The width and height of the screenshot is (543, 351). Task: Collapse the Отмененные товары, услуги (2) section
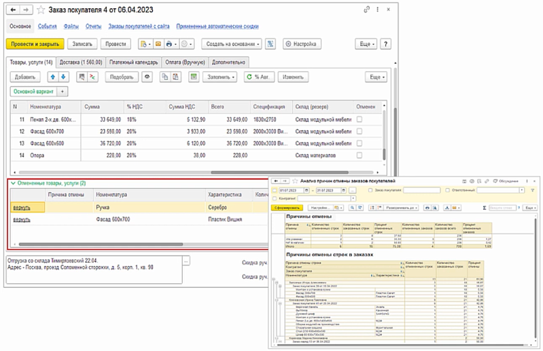click(13, 183)
